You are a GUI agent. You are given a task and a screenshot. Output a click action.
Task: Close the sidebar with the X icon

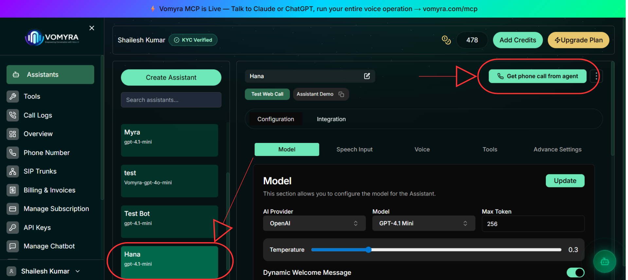coord(92,28)
